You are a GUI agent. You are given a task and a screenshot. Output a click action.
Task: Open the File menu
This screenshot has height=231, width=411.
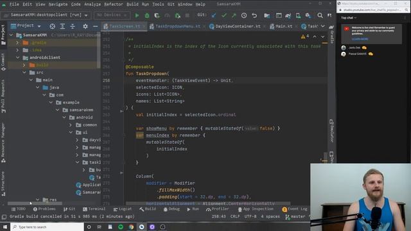14,4
